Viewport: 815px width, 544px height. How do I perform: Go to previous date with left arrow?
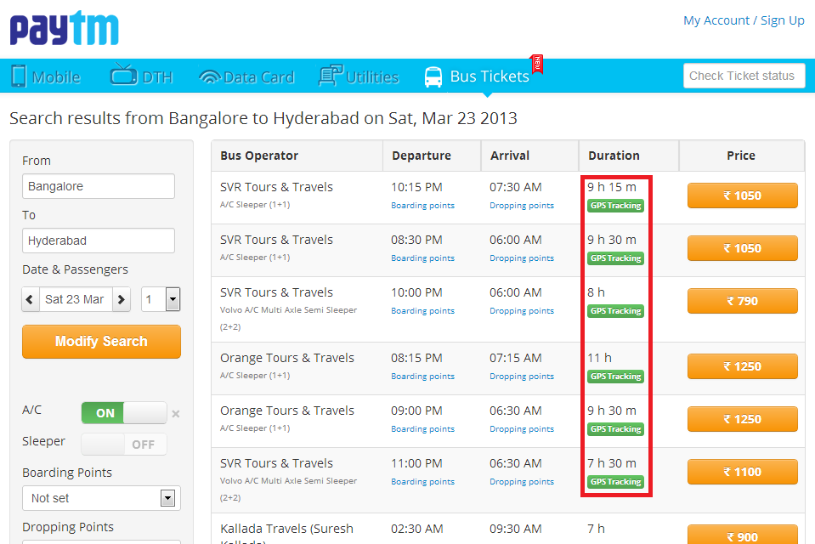coord(30,299)
